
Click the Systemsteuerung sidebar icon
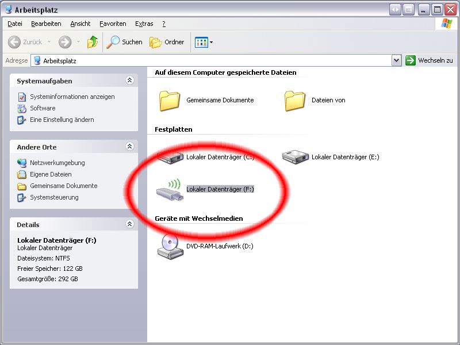[22, 198]
